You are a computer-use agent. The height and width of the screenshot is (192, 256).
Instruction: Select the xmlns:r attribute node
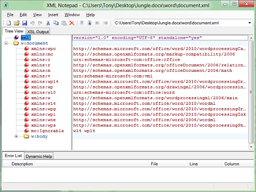41,65
